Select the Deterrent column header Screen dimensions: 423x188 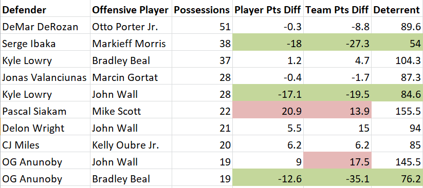(397, 10)
